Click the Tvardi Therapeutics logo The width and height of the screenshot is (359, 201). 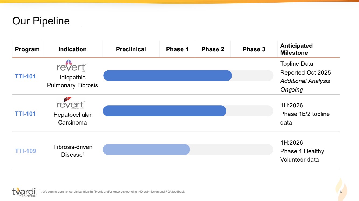click(24, 192)
